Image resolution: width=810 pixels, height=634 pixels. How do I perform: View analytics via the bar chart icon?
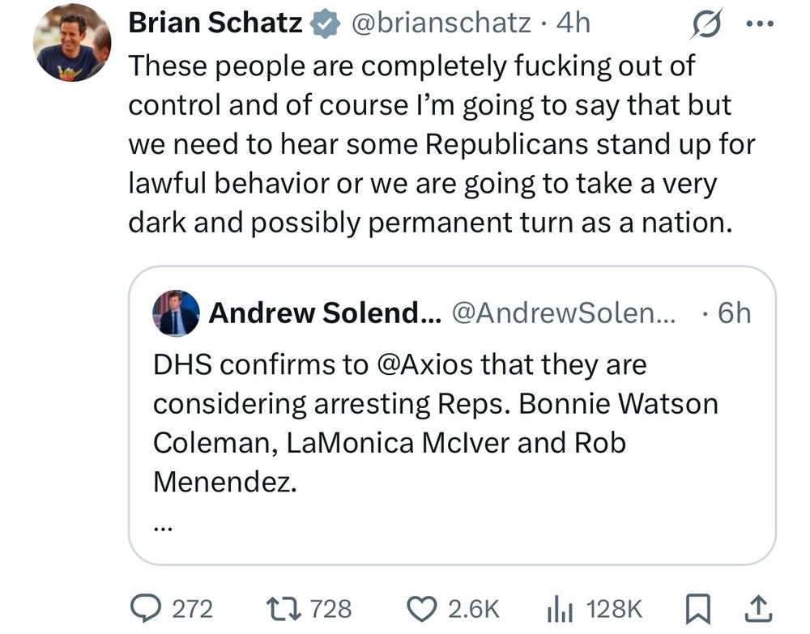point(560,609)
